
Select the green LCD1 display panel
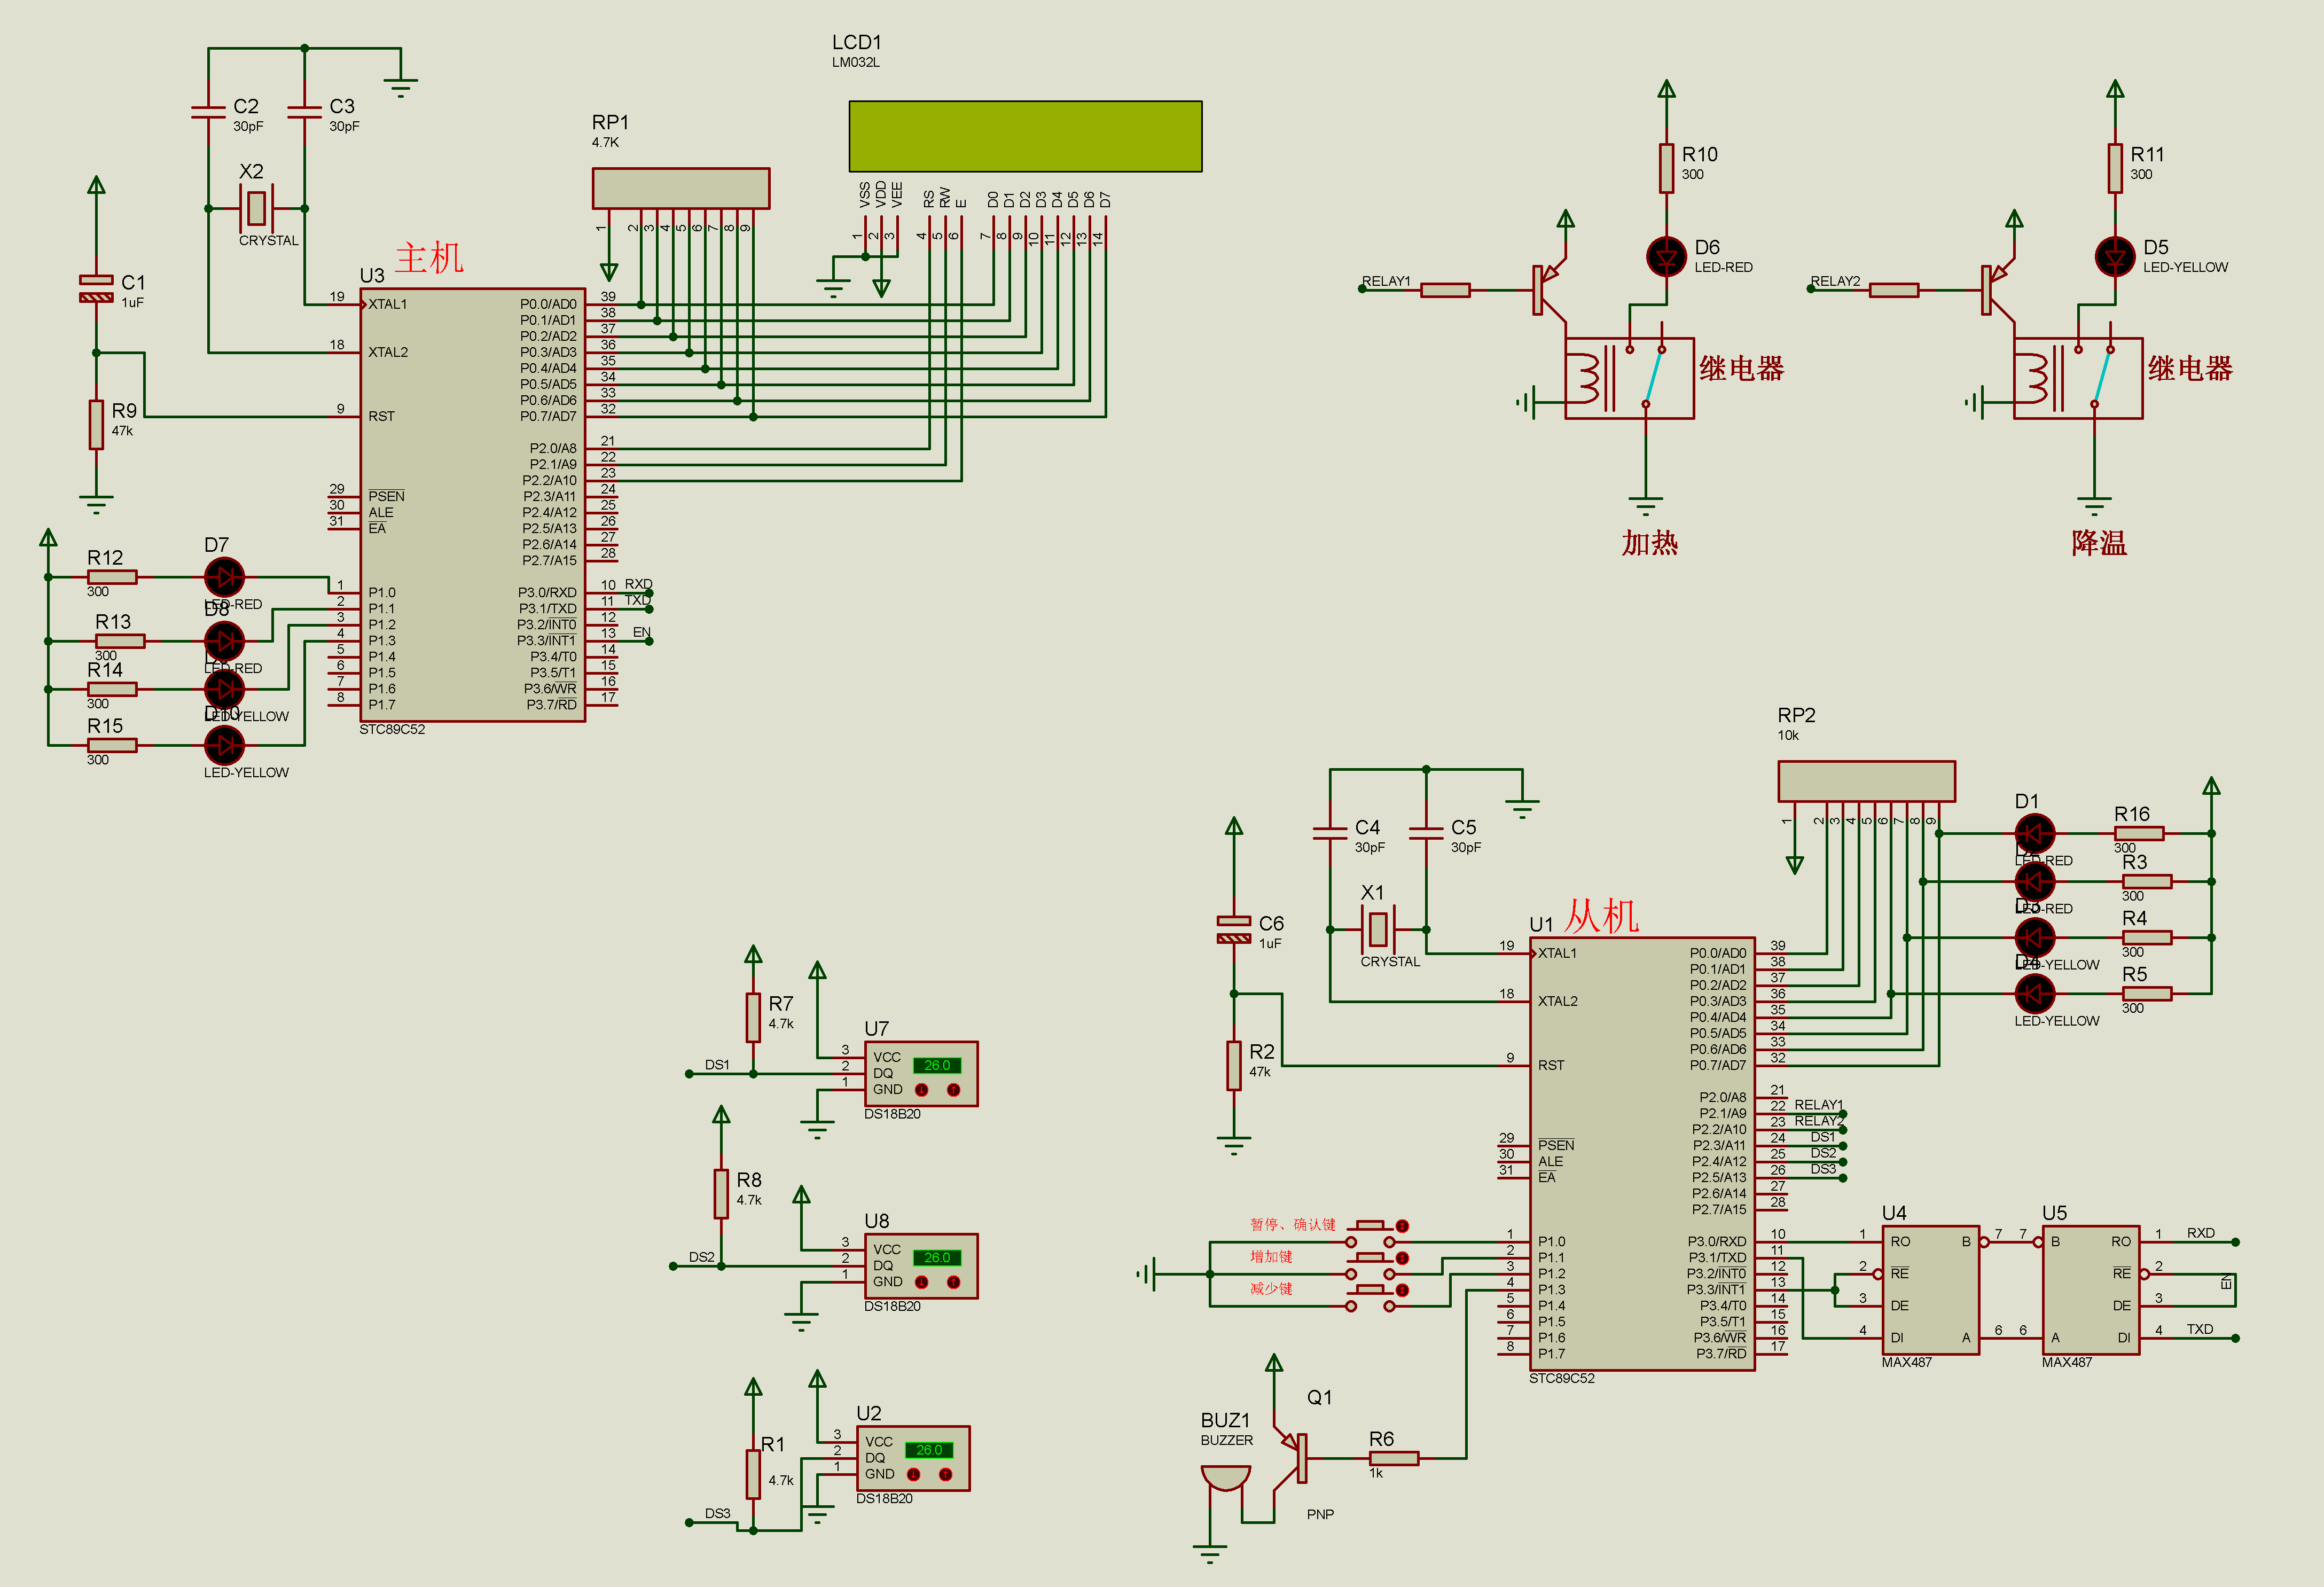1025,136
